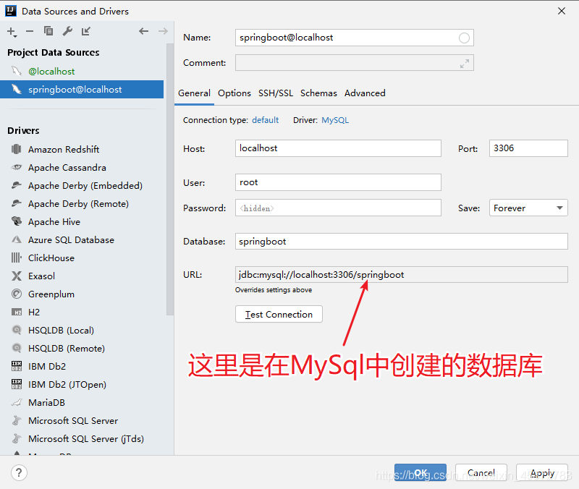Image resolution: width=579 pixels, height=489 pixels.
Task: Click HSQLDB (Local) driver icon
Action: tap(16, 330)
